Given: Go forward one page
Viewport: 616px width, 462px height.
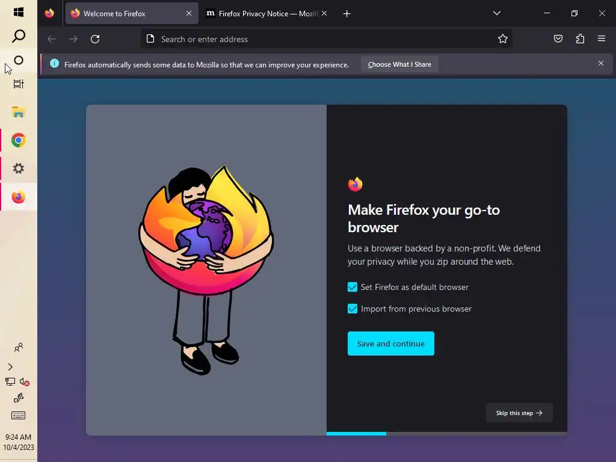Looking at the screenshot, I should pos(73,39).
